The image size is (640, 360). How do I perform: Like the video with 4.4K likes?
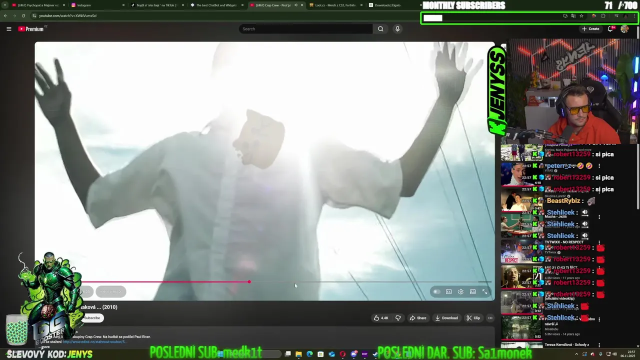381,318
